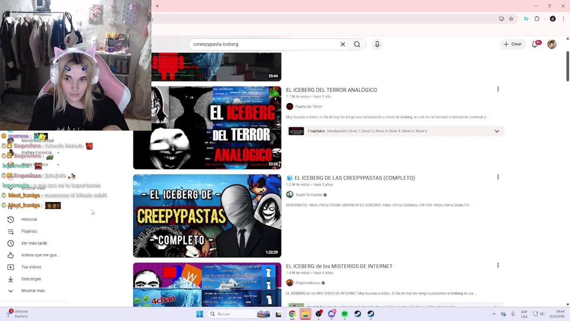This screenshot has width=570, height=321.
Task: Start voice search with microphone icon
Action: point(377,44)
